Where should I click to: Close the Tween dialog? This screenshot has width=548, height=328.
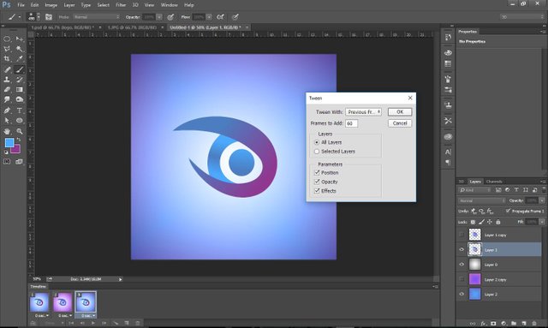pos(410,98)
